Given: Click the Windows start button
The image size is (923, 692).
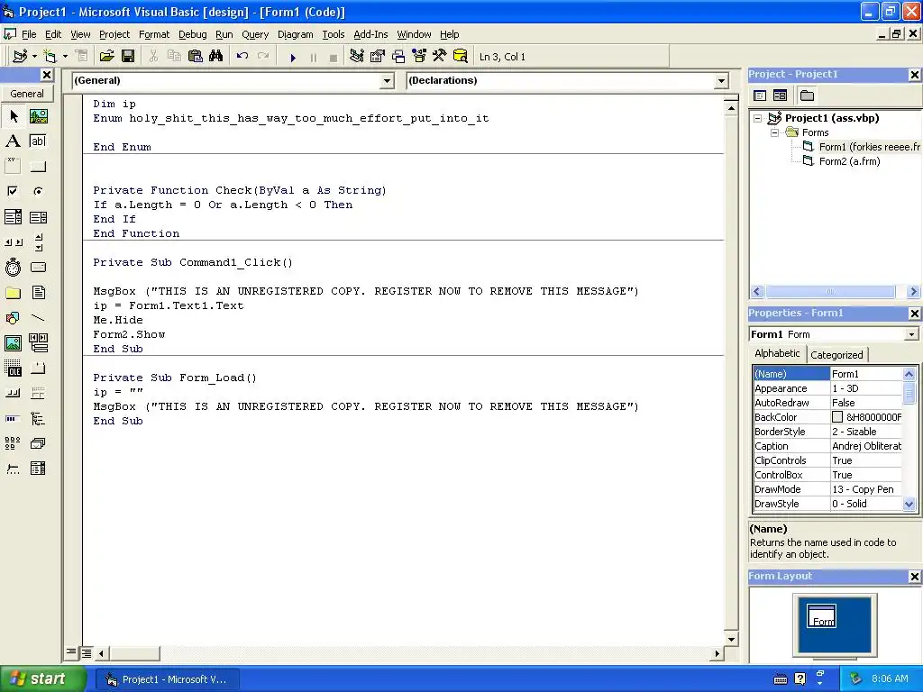Looking at the screenshot, I should click(43, 679).
